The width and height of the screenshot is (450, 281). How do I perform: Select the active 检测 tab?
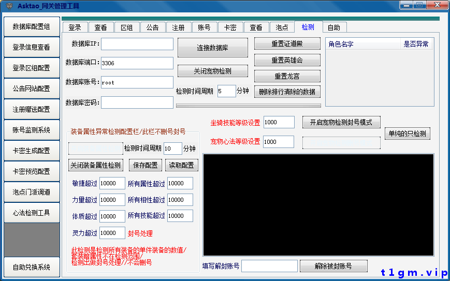point(308,27)
